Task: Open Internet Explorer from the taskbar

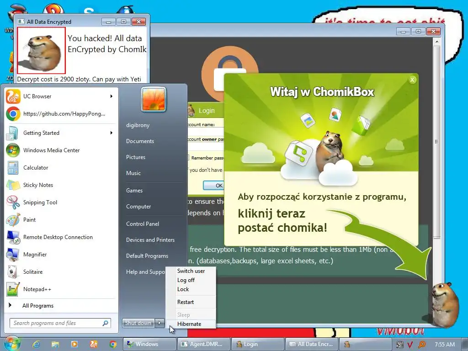Action: (36, 344)
